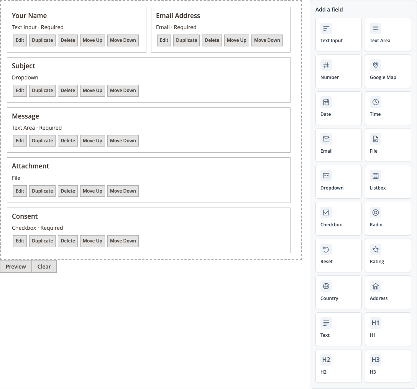Add a Rating field
Image resolution: width=417 pixels, height=389 pixels.
pyautogui.click(x=388, y=255)
